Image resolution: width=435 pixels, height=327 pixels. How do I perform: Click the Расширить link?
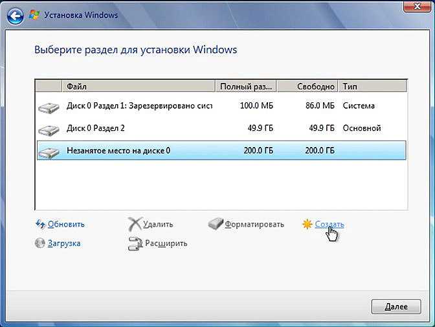(x=166, y=243)
